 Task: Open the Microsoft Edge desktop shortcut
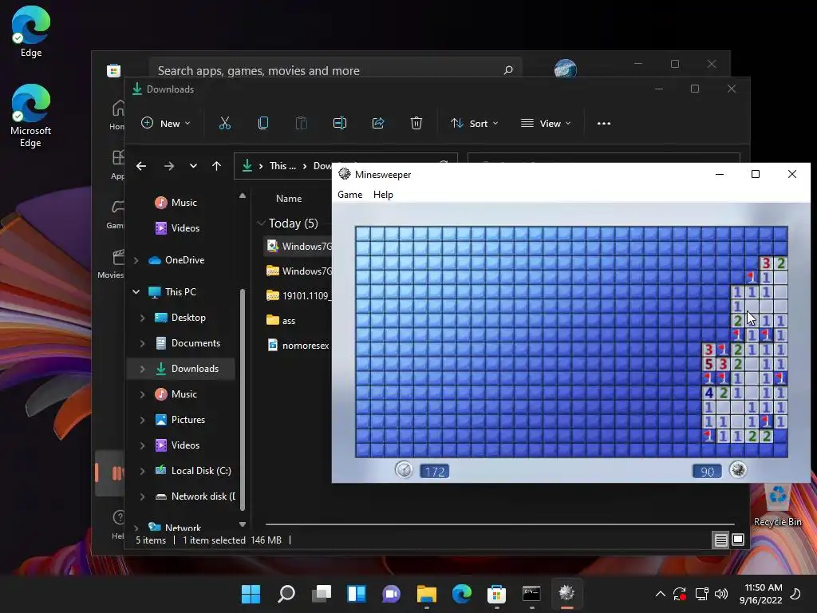point(31,116)
